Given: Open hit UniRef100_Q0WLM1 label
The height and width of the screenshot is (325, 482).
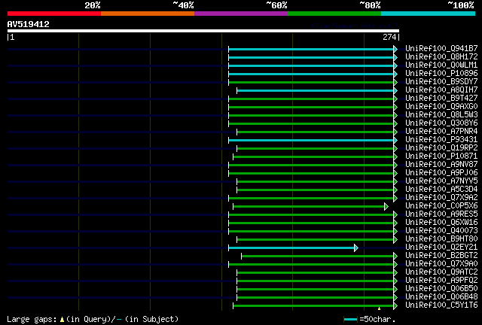Looking at the screenshot, I should click(441, 65).
